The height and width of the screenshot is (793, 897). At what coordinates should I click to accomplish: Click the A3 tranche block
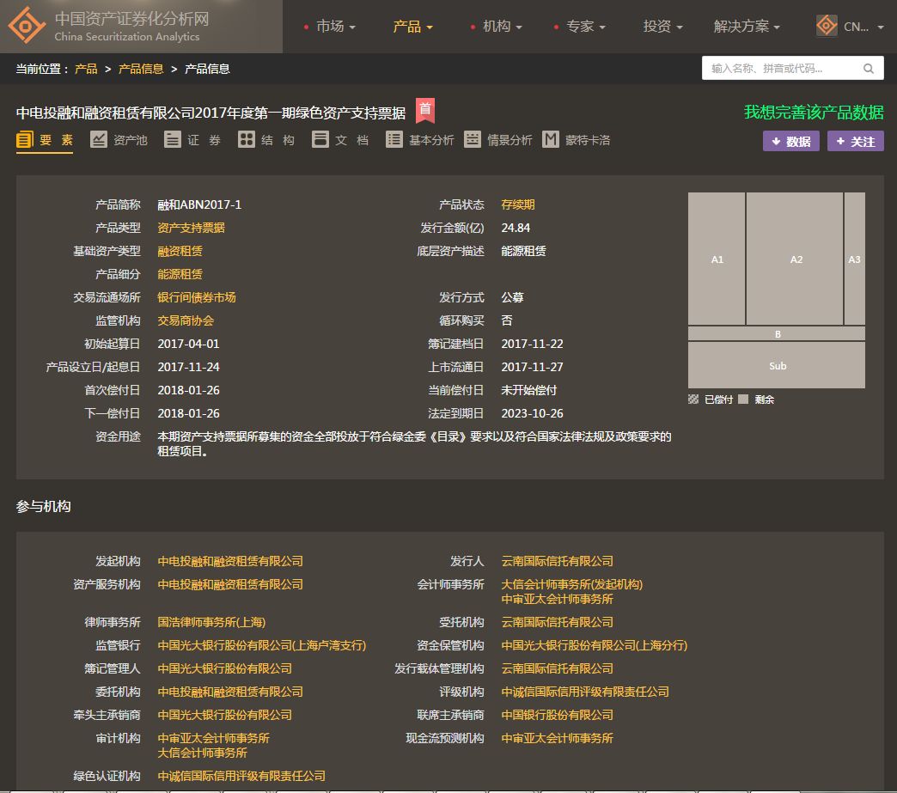855,259
